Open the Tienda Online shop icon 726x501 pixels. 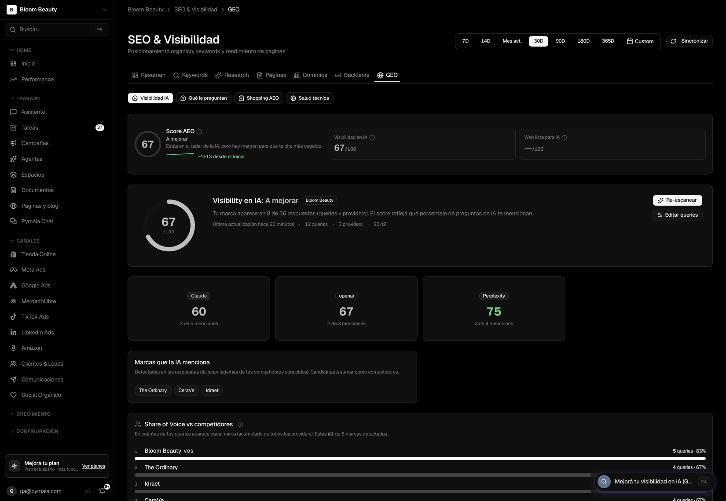click(13, 254)
